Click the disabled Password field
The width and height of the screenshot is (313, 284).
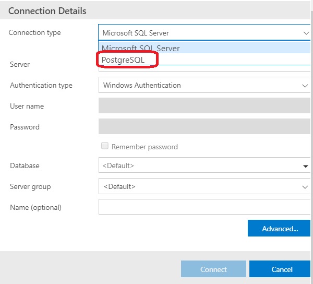(x=204, y=126)
